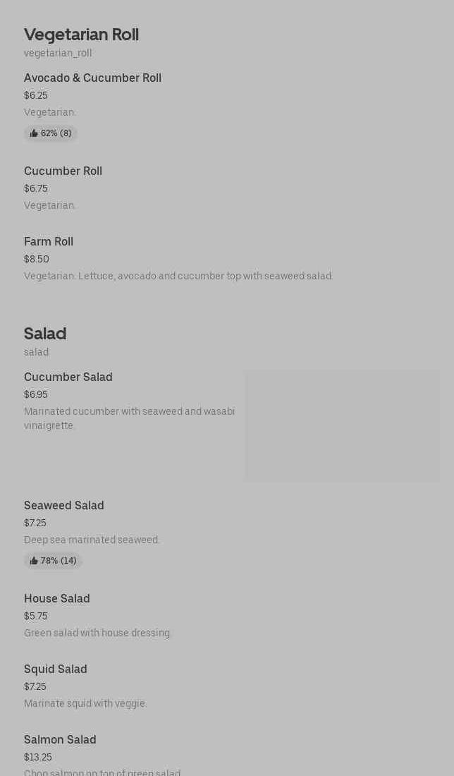The width and height of the screenshot is (454, 776).
Task: Click thumbs-up icon under Seaweed Salad
Action: pos(34,561)
